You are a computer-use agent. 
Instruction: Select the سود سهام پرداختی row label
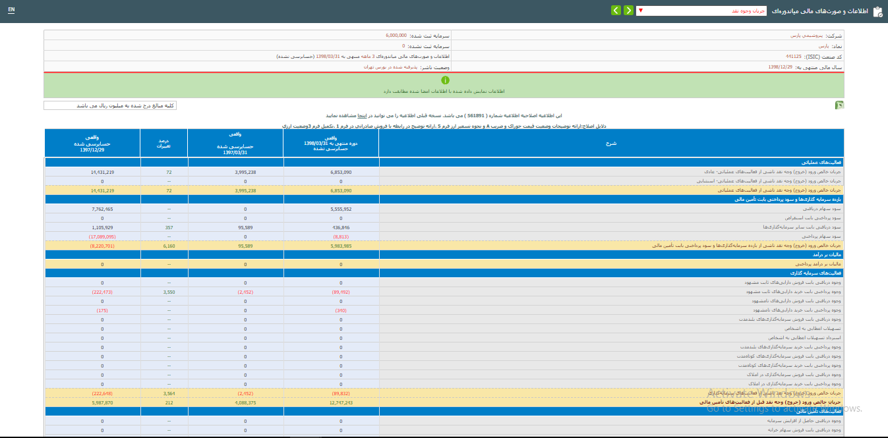click(x=822, y=236)
